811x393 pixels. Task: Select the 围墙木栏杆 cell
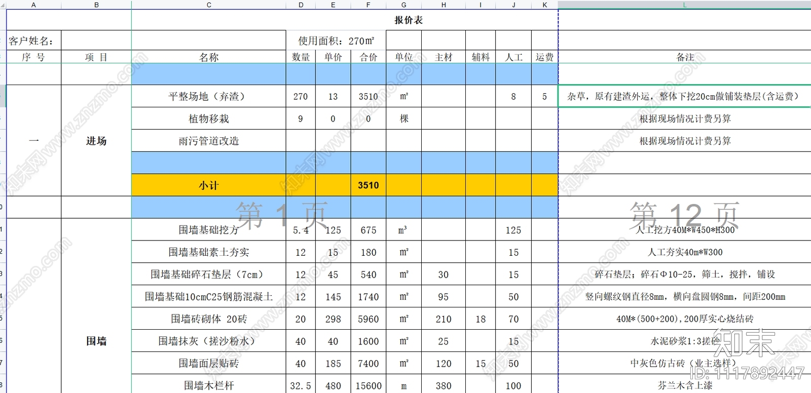[x=209, y=385]
